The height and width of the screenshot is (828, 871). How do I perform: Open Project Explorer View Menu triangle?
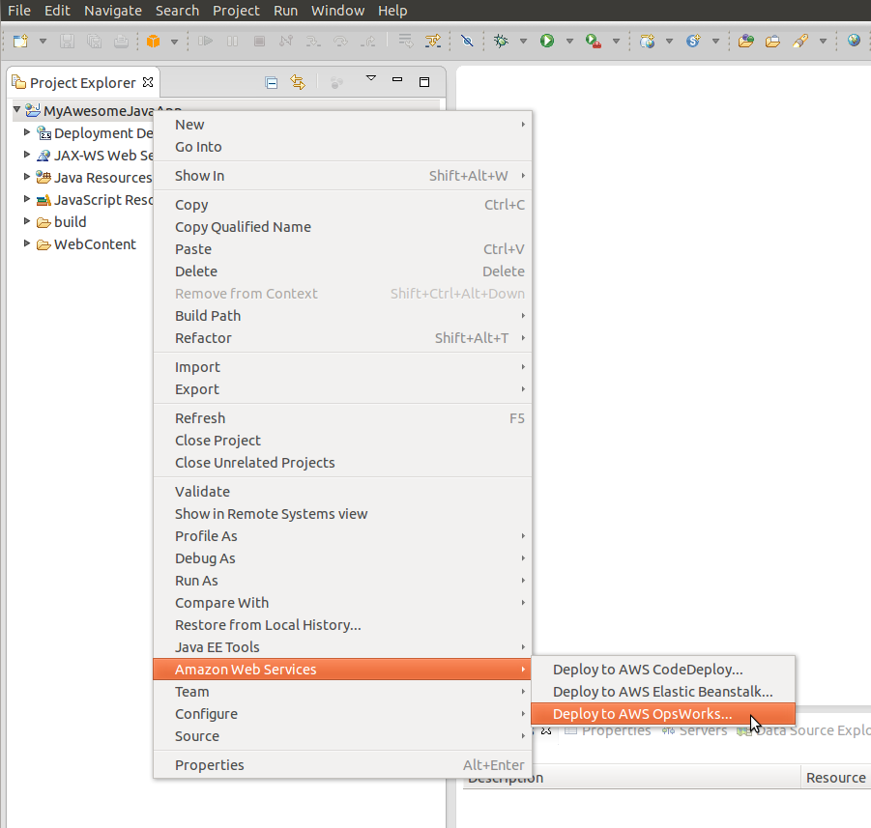(x=371, y=79)
